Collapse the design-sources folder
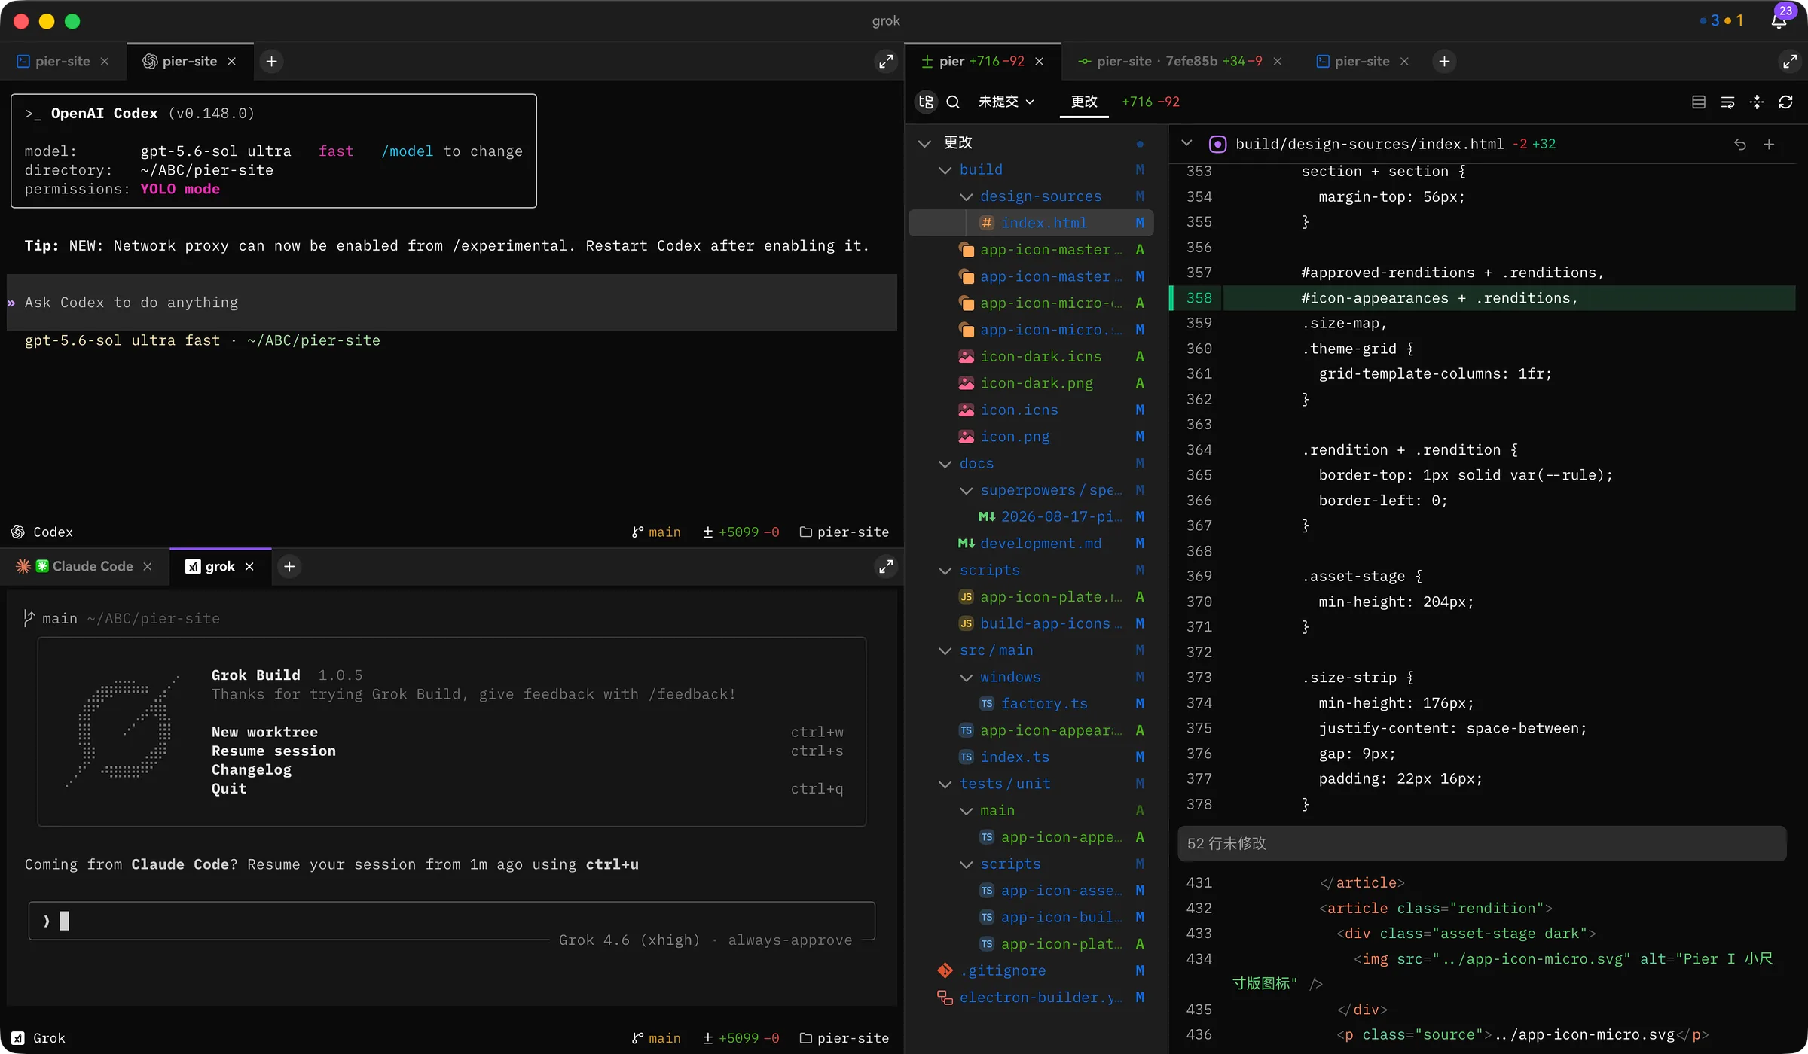This screenshot has width=1808, height=1054. (966, 196)
